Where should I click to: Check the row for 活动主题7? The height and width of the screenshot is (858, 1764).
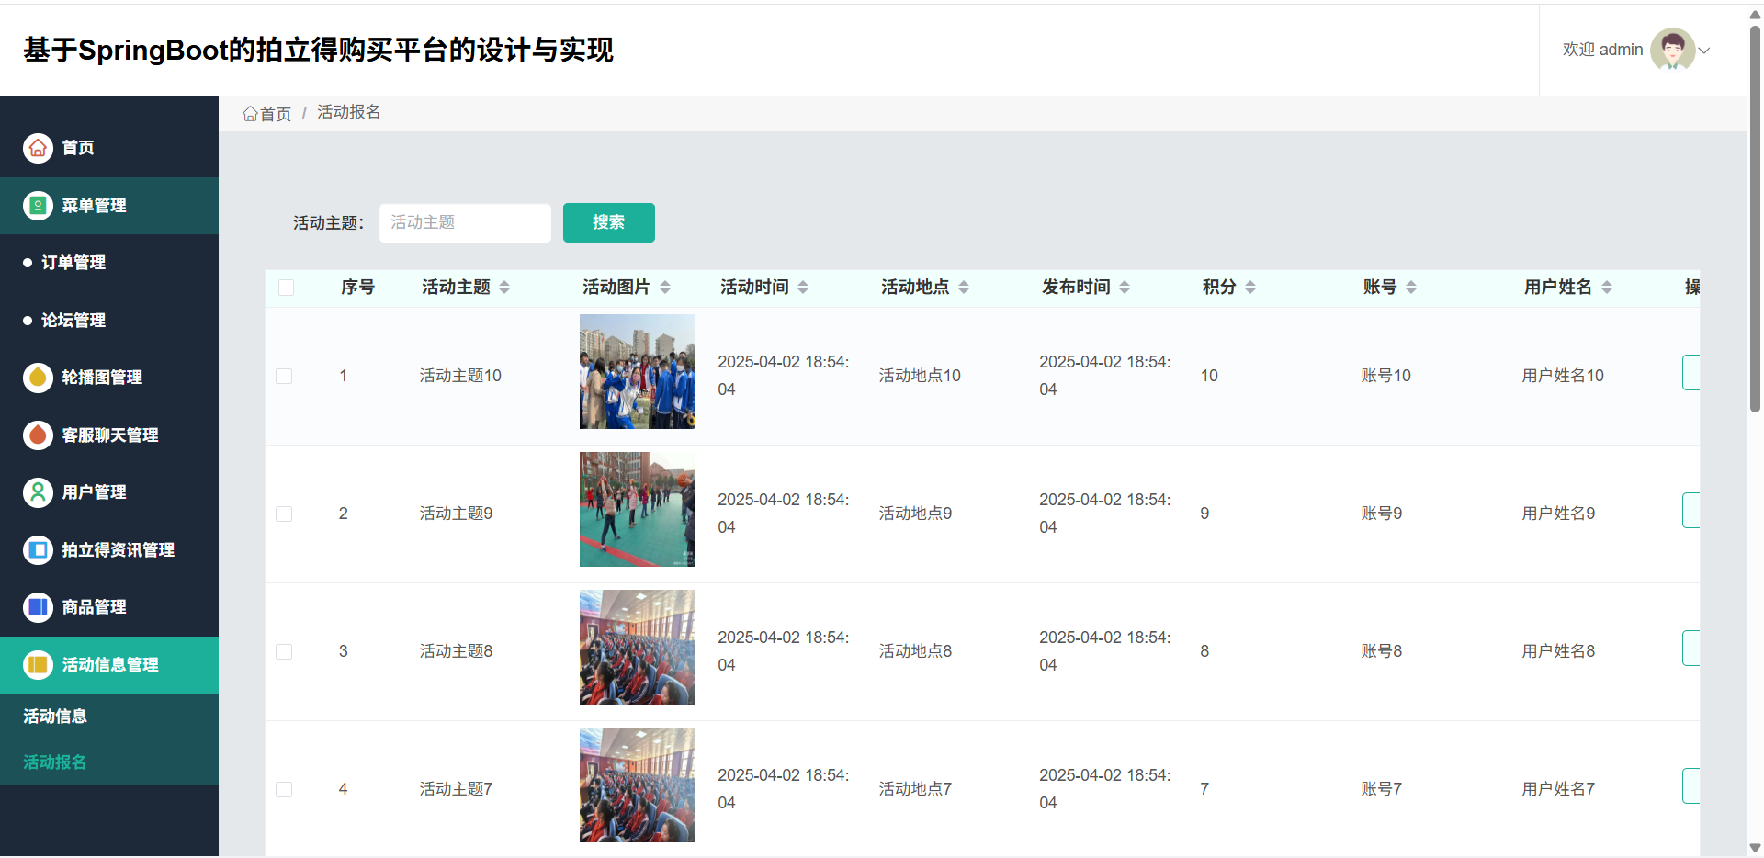pyautogui.click(x=284, y=790)
